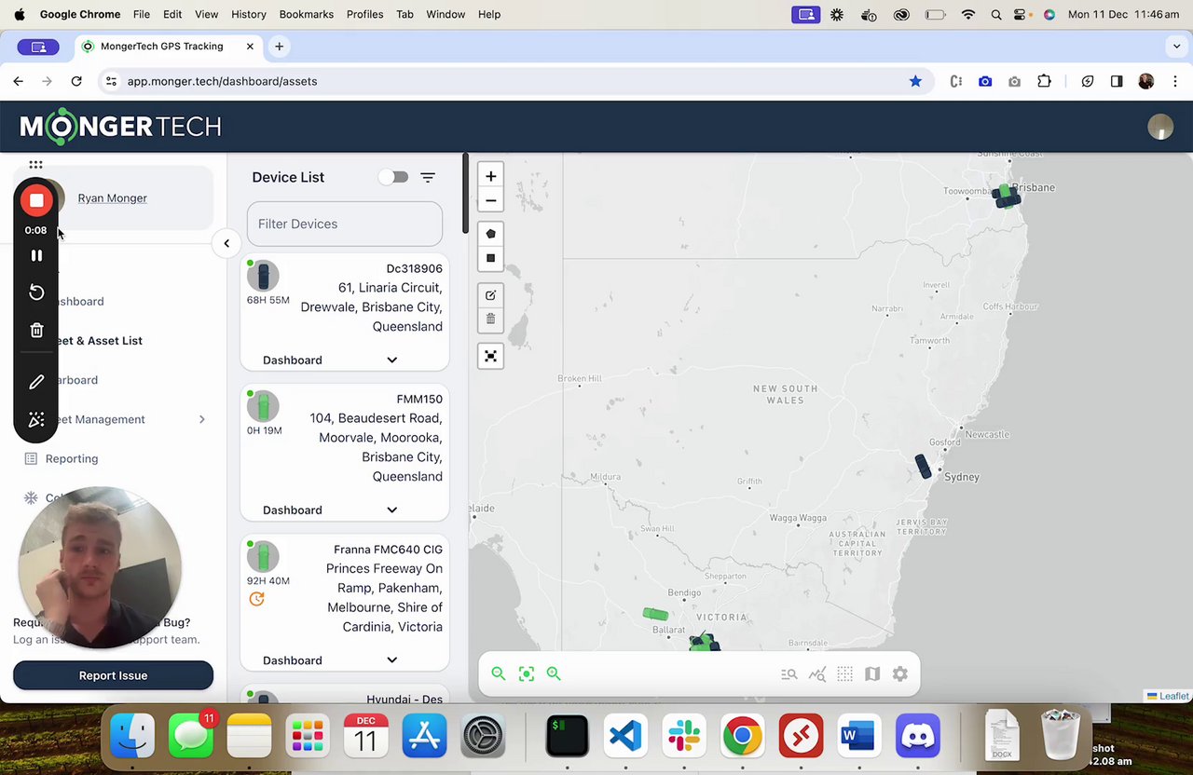This screenshot has width=1193, height=775.
Task: Expand Dashboard dropdown for Franna FMC640 CIG
Action: (x=391, y=660)
